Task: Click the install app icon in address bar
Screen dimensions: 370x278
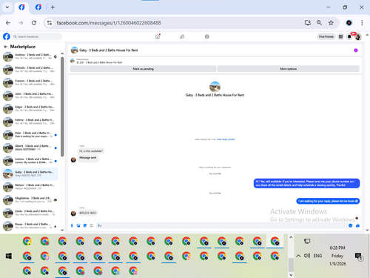Action: point(308,23)
